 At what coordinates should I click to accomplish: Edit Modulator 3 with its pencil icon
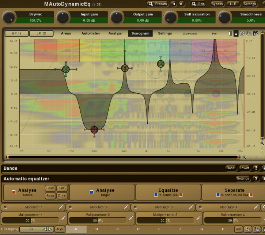point(191,207)
